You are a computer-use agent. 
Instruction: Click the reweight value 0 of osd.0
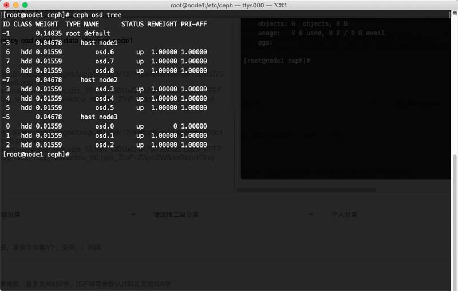175,126
